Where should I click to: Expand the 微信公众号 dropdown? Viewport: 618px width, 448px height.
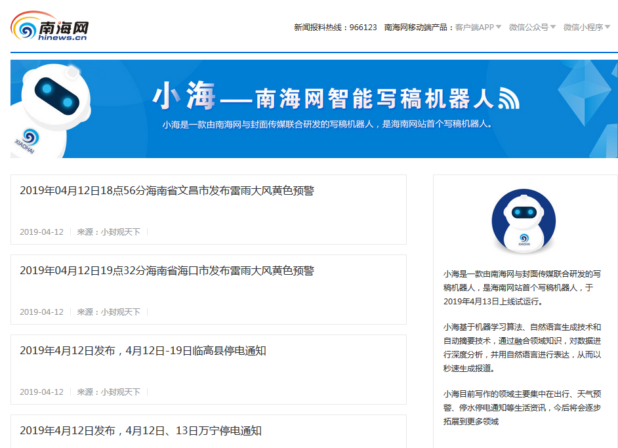pyautogui.click(x=532, y=27)
